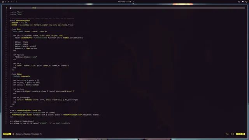Switch to workspace 3
249x140 pixels.
11,2
